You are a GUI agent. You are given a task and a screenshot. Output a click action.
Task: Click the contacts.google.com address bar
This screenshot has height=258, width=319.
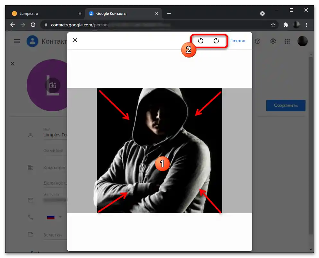[159, 25]
